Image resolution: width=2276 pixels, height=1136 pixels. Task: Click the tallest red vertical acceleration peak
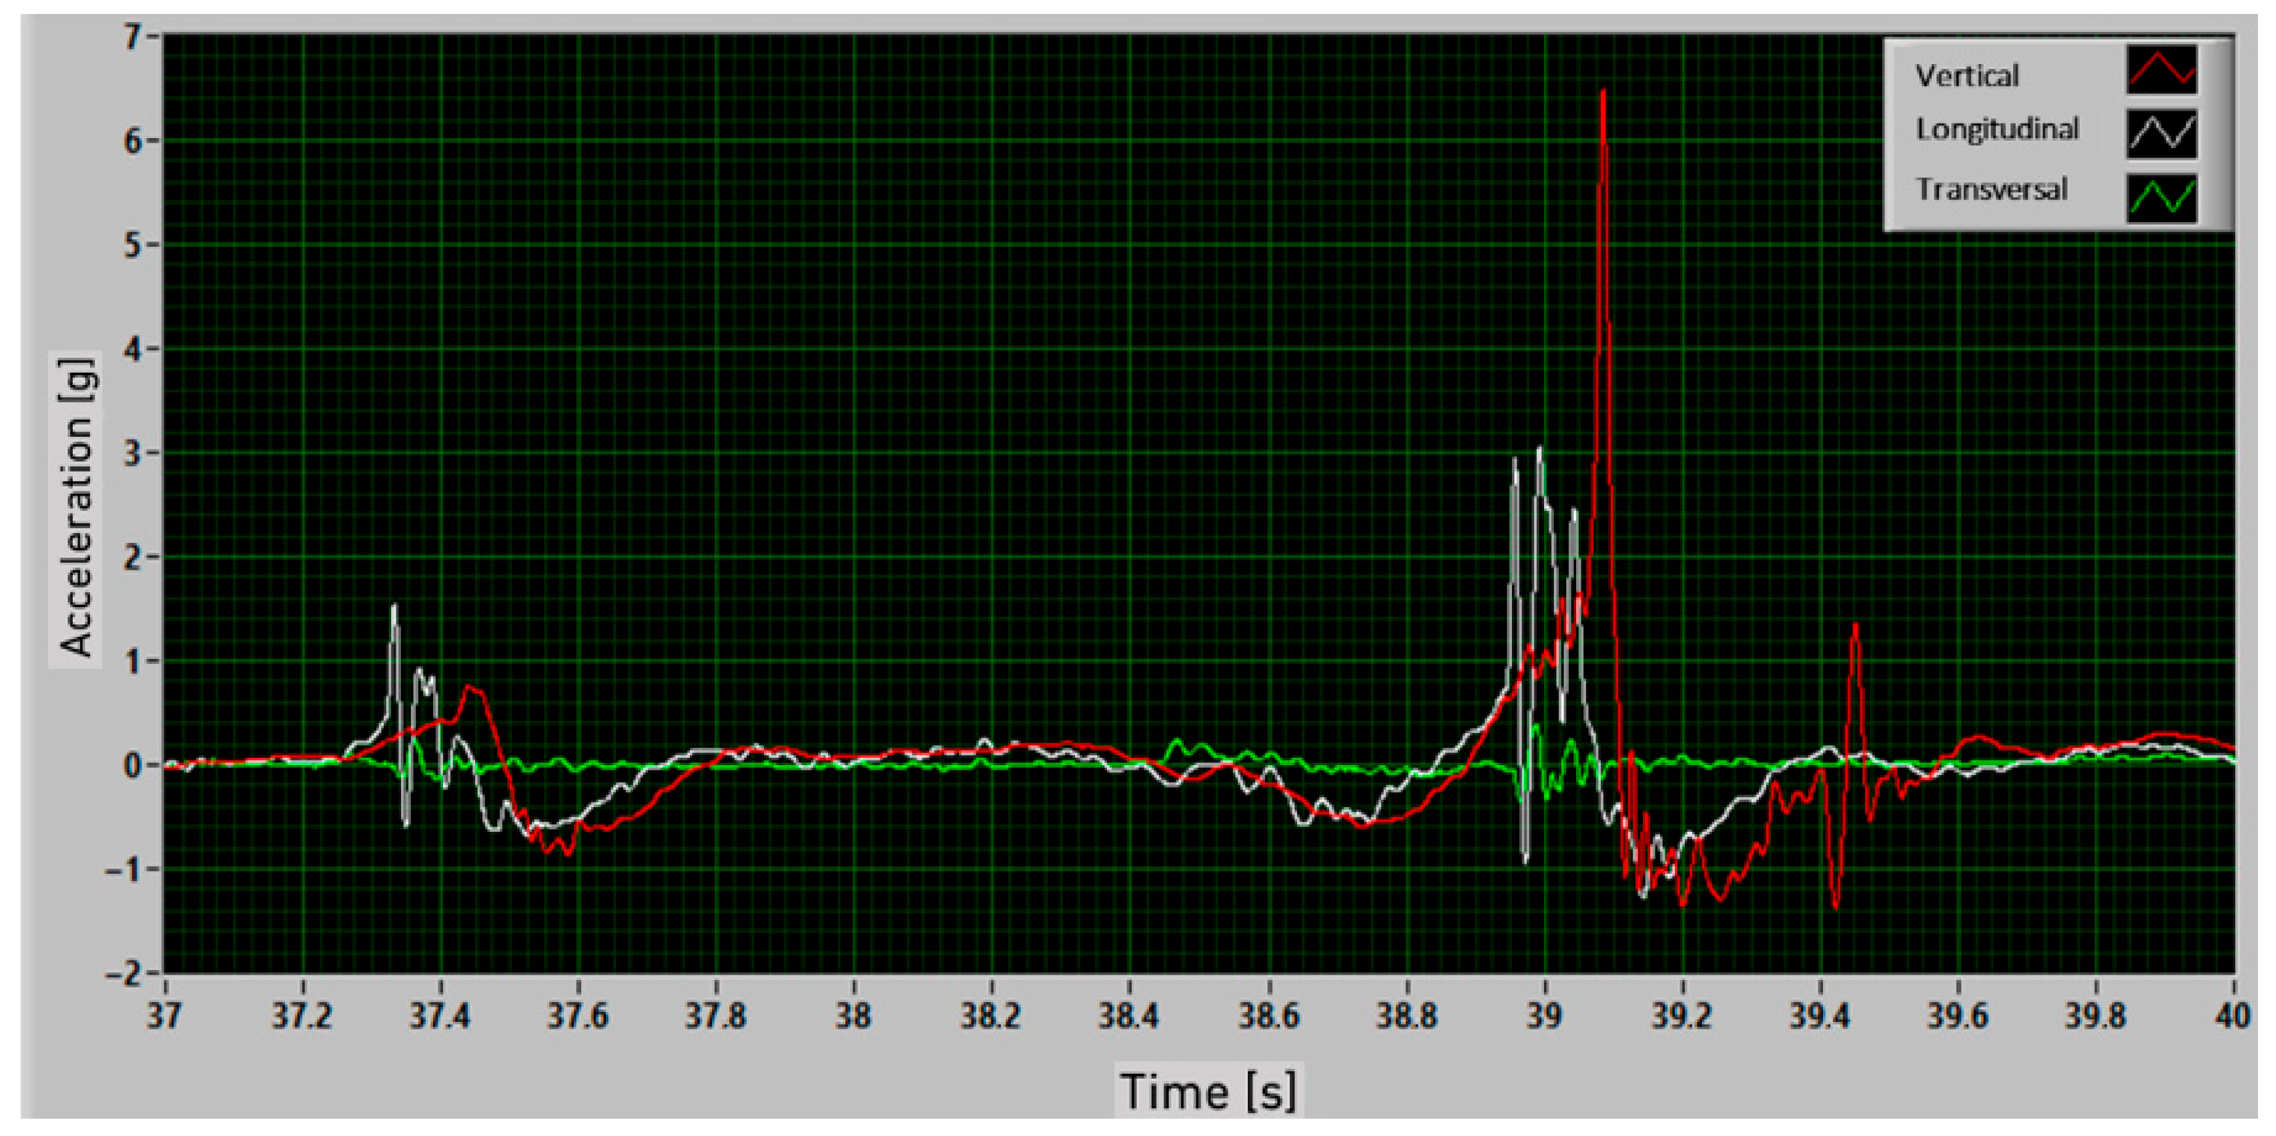(x=1603, y=93)
